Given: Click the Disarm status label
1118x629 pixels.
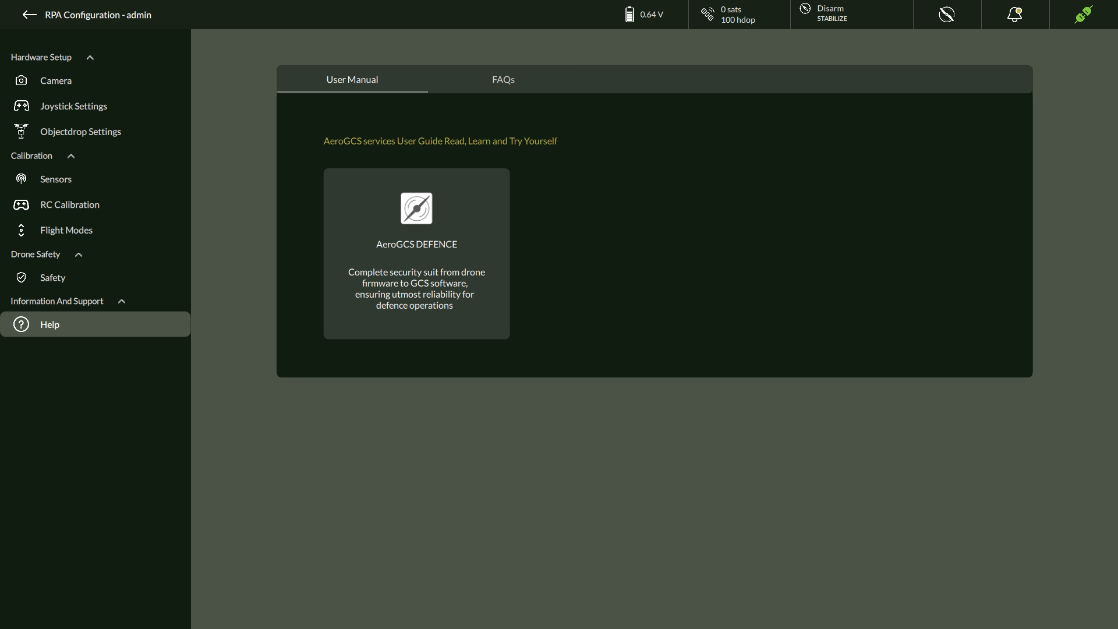Looking at the screenshot, I should [830, 8].
